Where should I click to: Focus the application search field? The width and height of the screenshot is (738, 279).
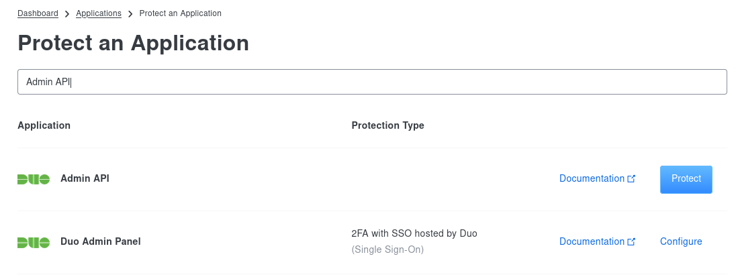(x=372, y=82)
